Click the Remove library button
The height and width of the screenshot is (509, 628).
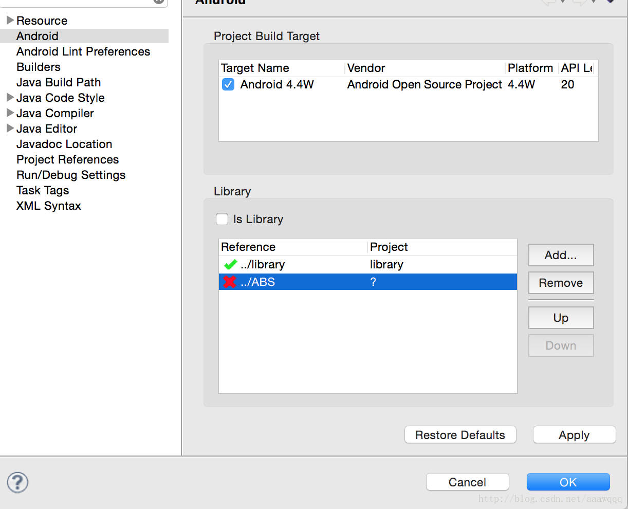pos(561,283)
